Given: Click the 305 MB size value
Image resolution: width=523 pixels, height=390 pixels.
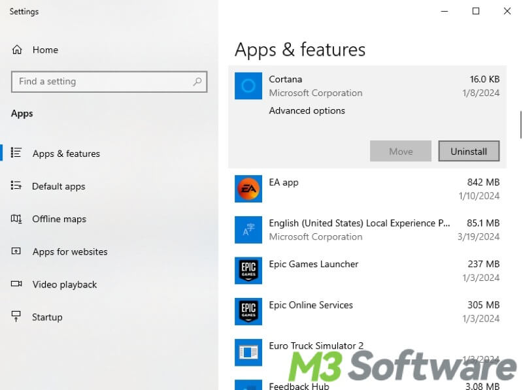Looking at the screenshot, I should click(484, 305).
